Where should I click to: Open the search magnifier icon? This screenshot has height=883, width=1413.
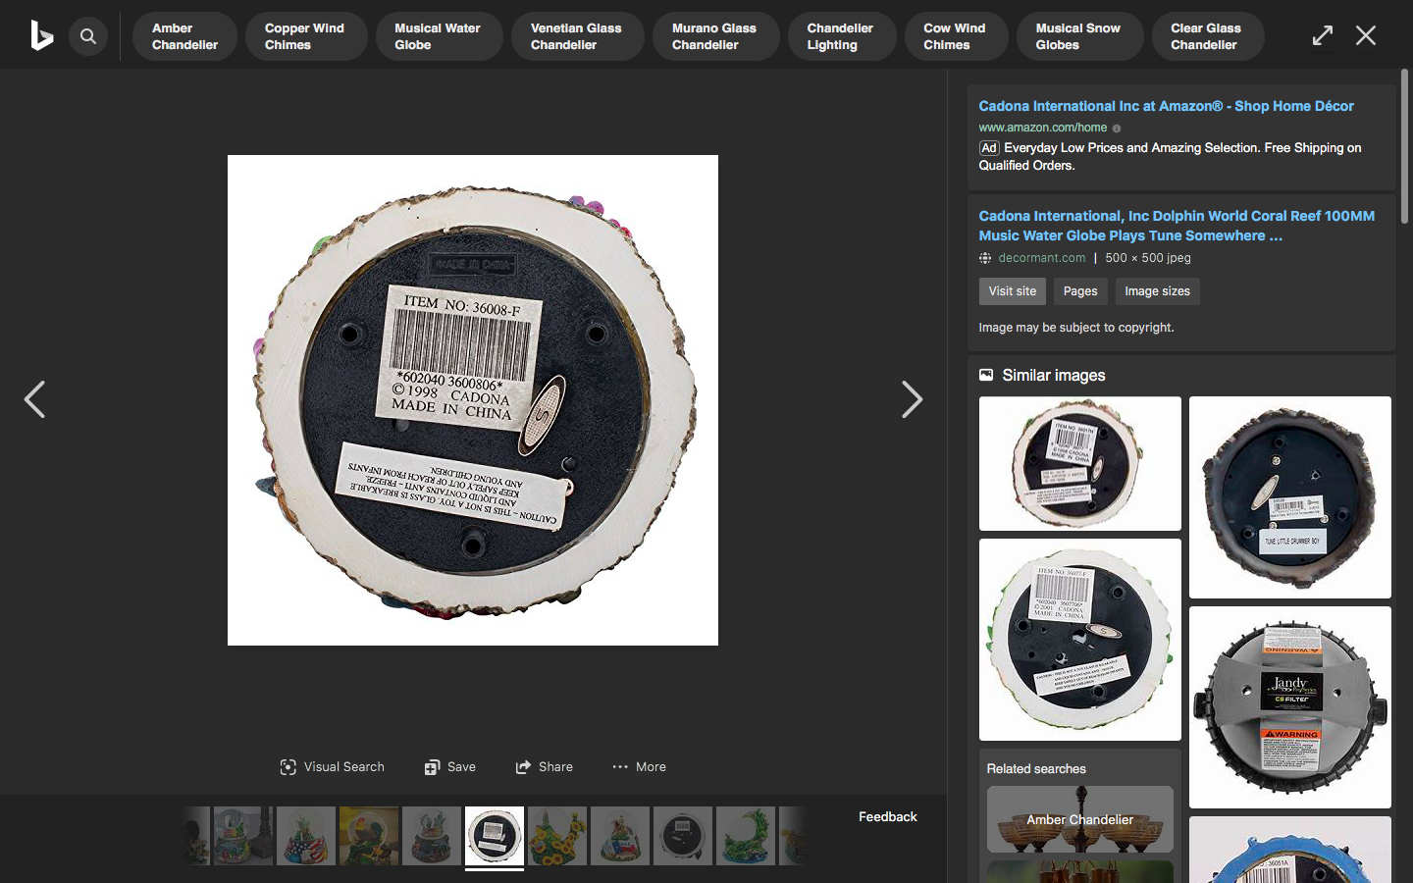(88, 36)
